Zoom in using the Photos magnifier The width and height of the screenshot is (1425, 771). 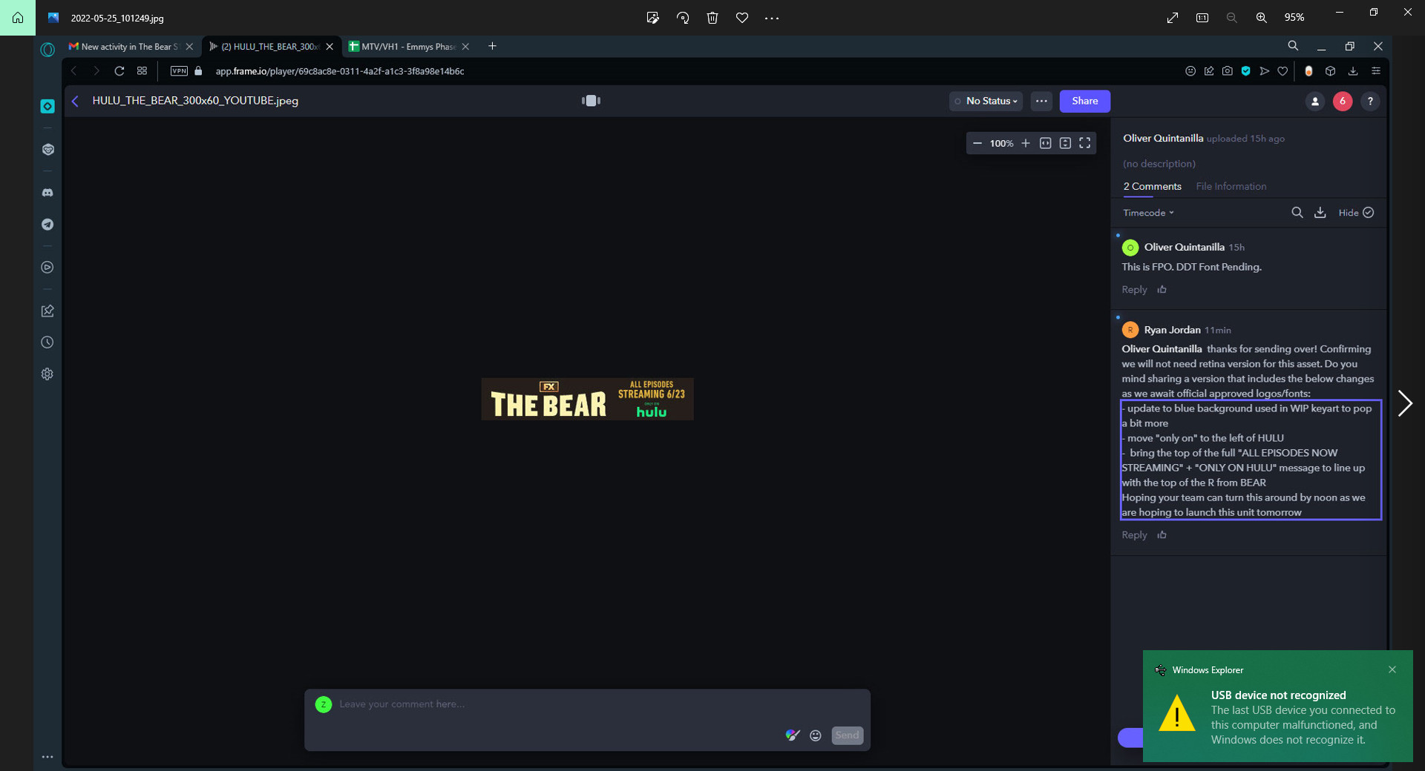click(x=1261, y=18)
